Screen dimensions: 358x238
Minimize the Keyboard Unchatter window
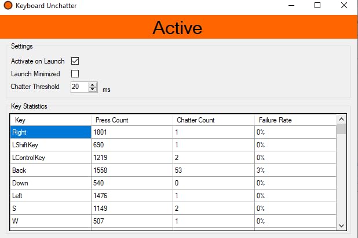coord(291,5)
